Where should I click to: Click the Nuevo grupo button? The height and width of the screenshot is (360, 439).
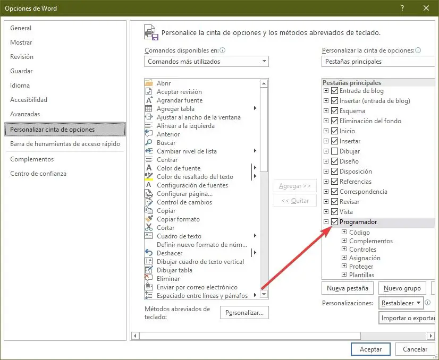tap(402, 288)
